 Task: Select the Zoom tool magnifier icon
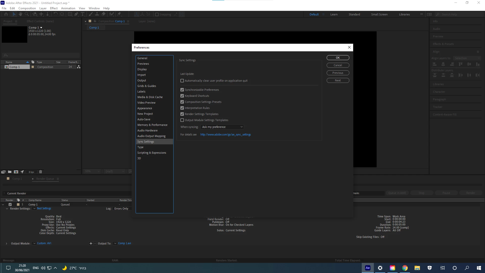(27, 14)
